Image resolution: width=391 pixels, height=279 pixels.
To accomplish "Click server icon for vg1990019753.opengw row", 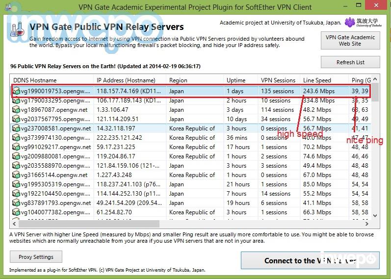I will [16, 91].
